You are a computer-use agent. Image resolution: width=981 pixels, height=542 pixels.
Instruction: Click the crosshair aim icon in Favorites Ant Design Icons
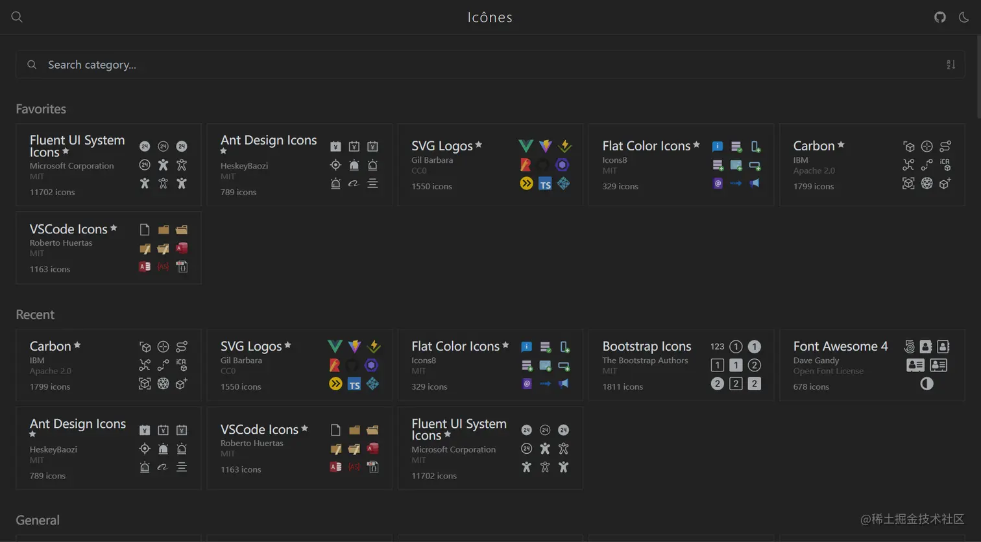click(x=335, y=165)
